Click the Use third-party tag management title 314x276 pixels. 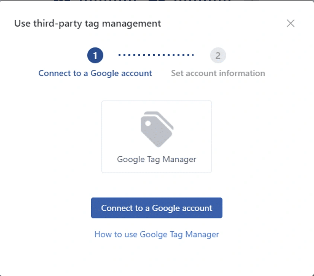pos(87,24)
